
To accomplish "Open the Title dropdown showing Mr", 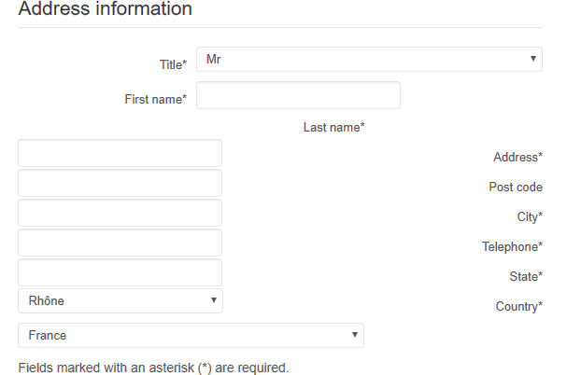I will click(x=369, y=60).
